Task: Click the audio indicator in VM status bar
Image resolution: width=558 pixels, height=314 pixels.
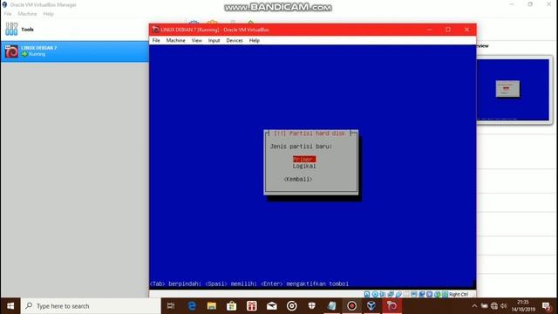Action: 383,295
